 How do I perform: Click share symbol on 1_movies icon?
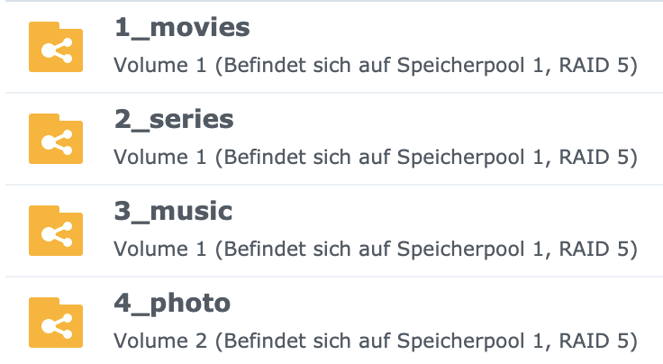57,50
